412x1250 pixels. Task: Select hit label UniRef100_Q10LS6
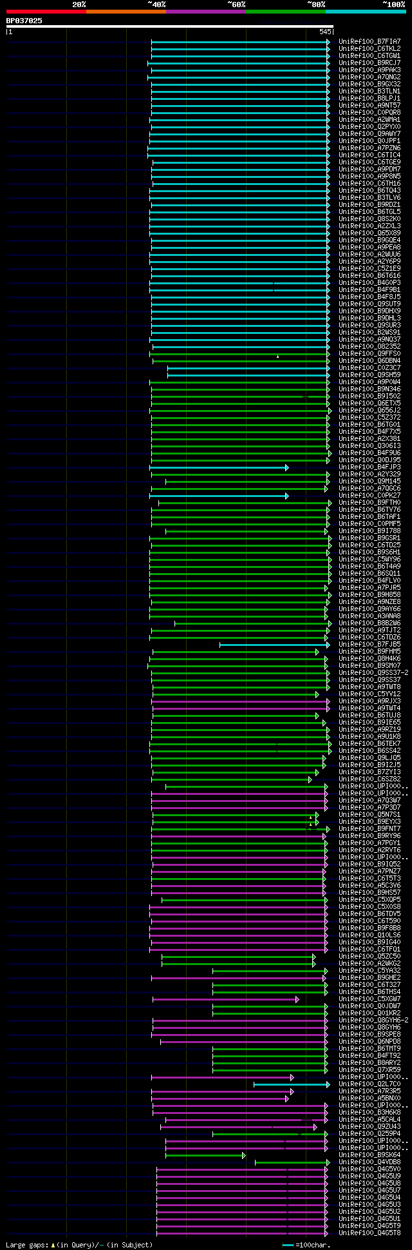[370, 935]
